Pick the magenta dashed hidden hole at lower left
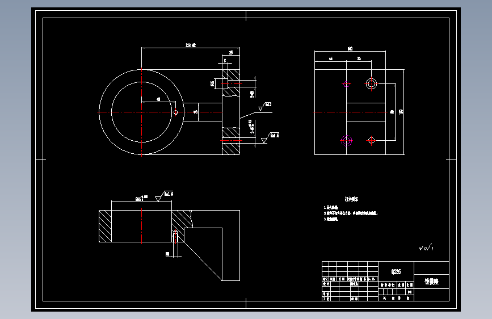The height and width of the screenshot is (319, 492). point(346,140)
